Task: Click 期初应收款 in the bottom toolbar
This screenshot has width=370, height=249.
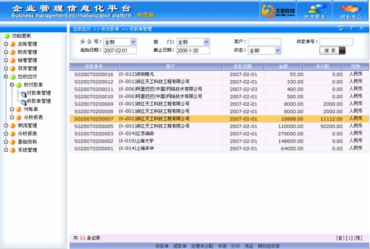Action: [x=269, y=246]
